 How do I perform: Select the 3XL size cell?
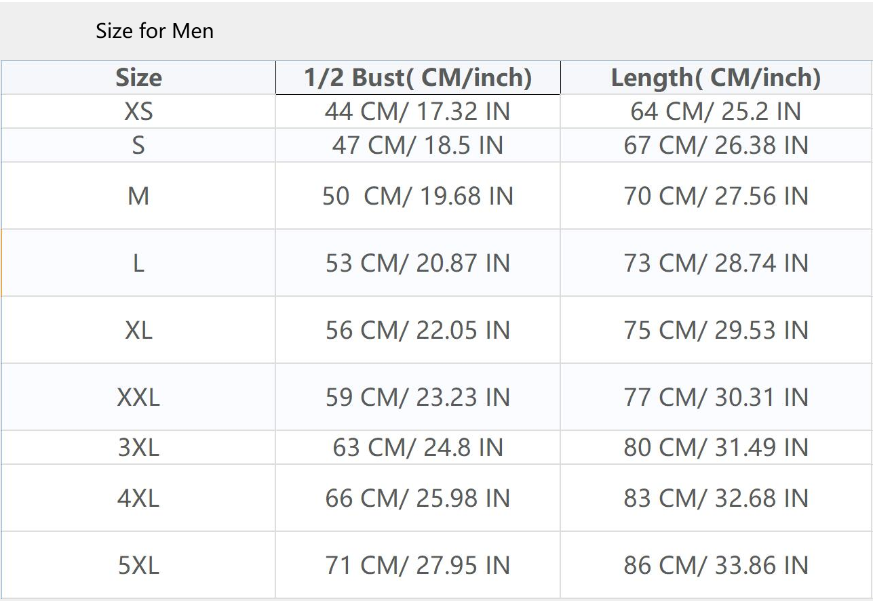[x=138, y=448]
